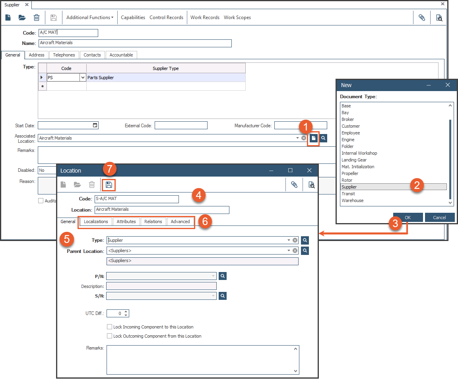Open the S/N dropdown list
The height and width of the screenshot is (379, 458).
213,296
